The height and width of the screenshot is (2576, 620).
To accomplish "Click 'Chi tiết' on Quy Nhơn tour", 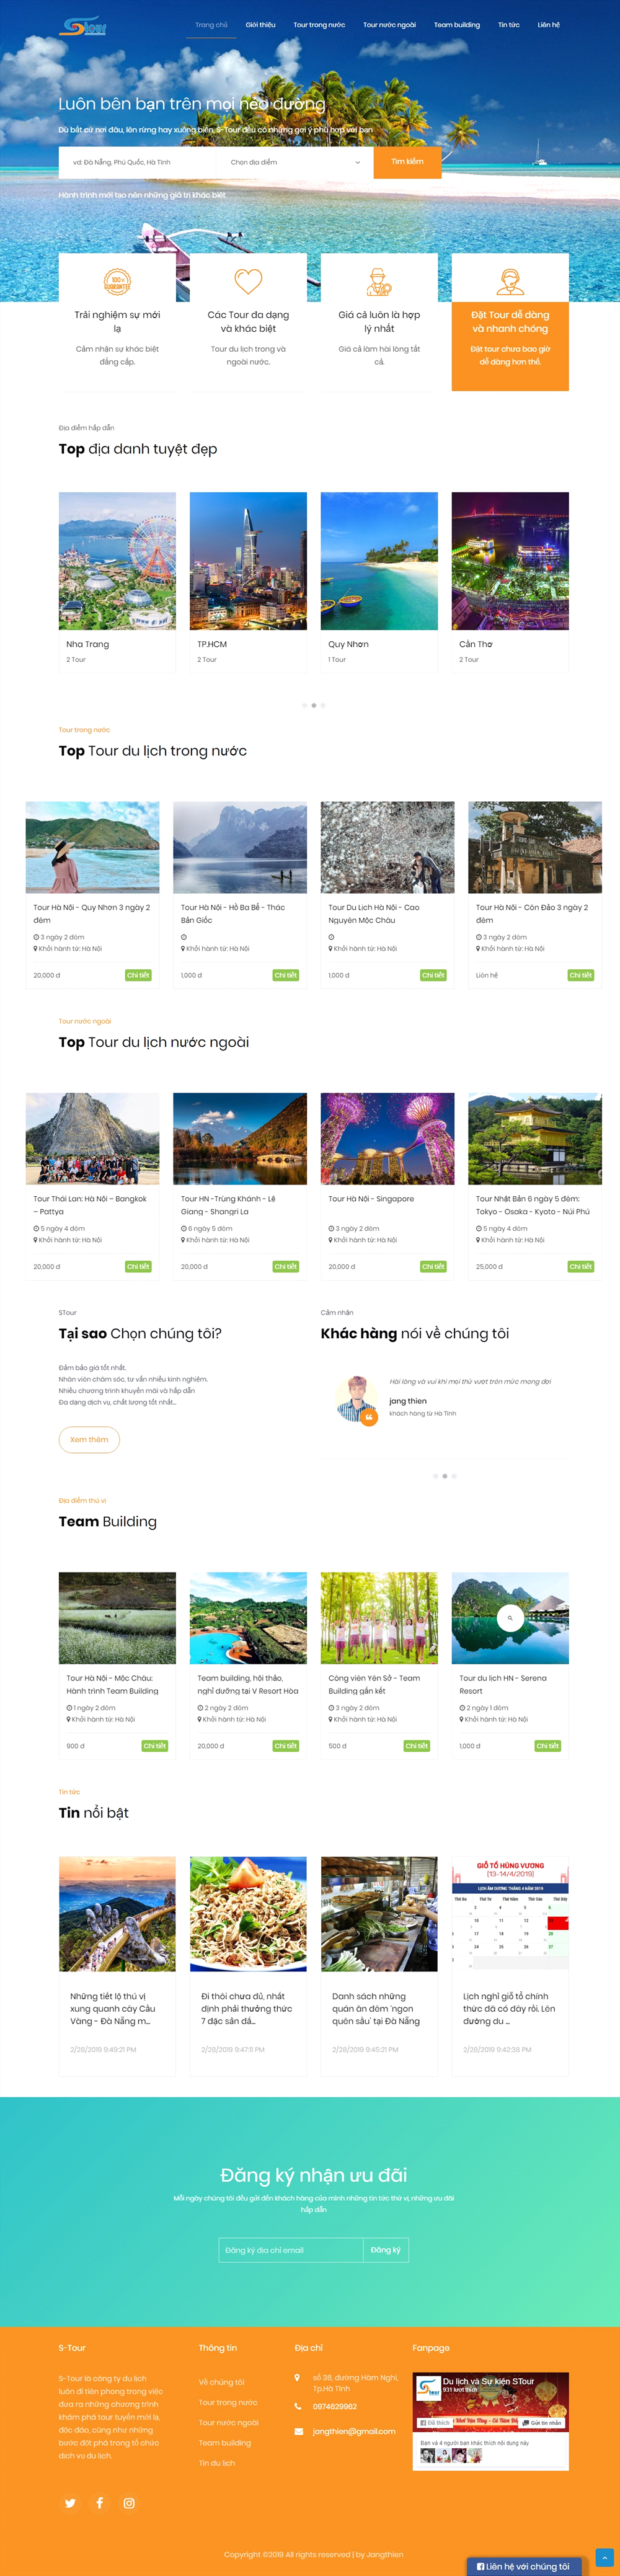I will pyautogui.click(x=138, y=975).
